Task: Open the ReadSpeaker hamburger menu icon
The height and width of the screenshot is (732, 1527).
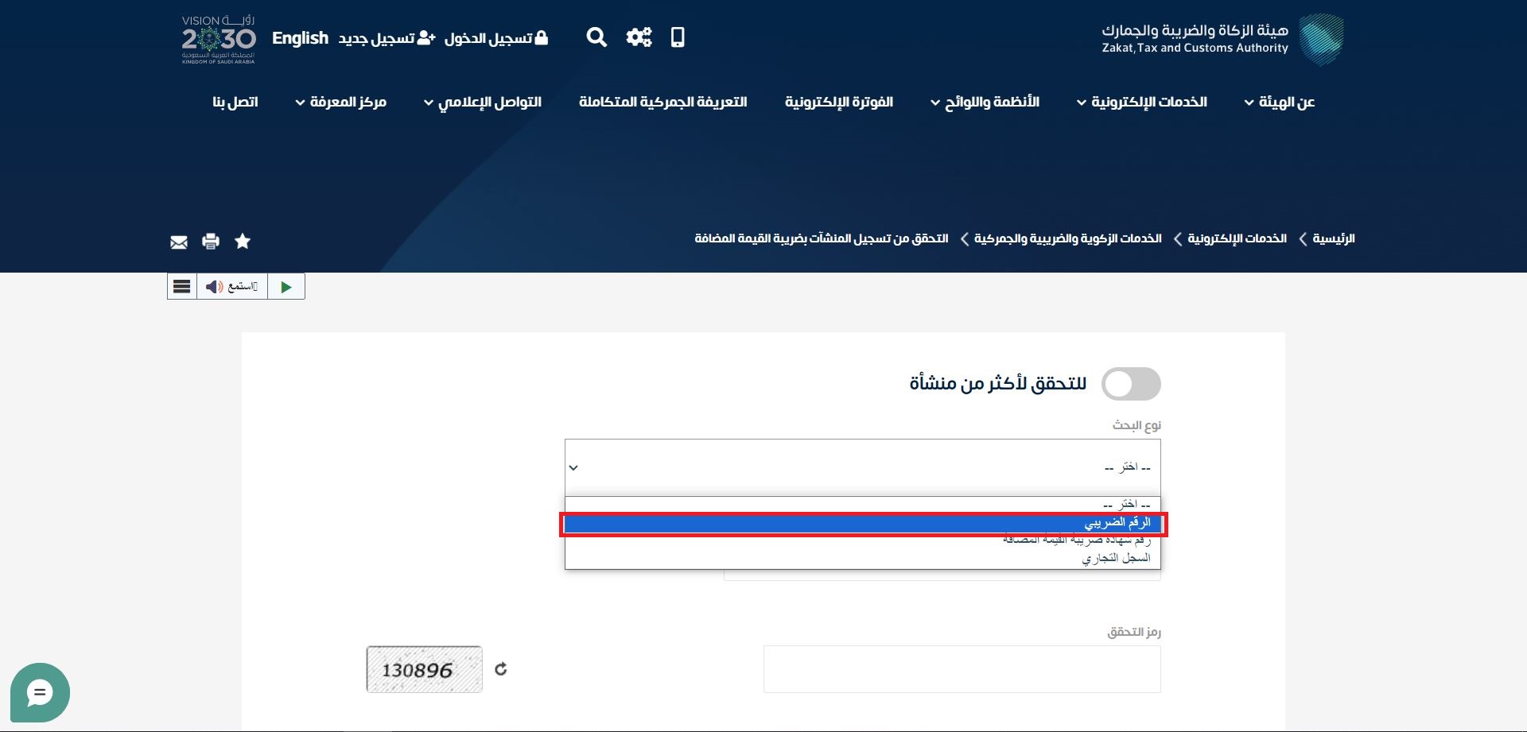Action: 181,286
